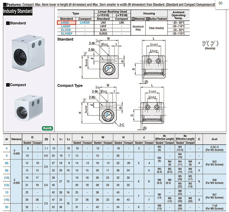
Task: Click the LMUF linear bushing cell
Action: pyautogui.click(x=103, y=26)
